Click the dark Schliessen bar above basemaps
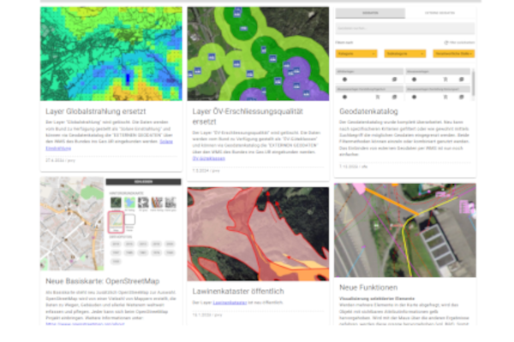 click(143, 181)
